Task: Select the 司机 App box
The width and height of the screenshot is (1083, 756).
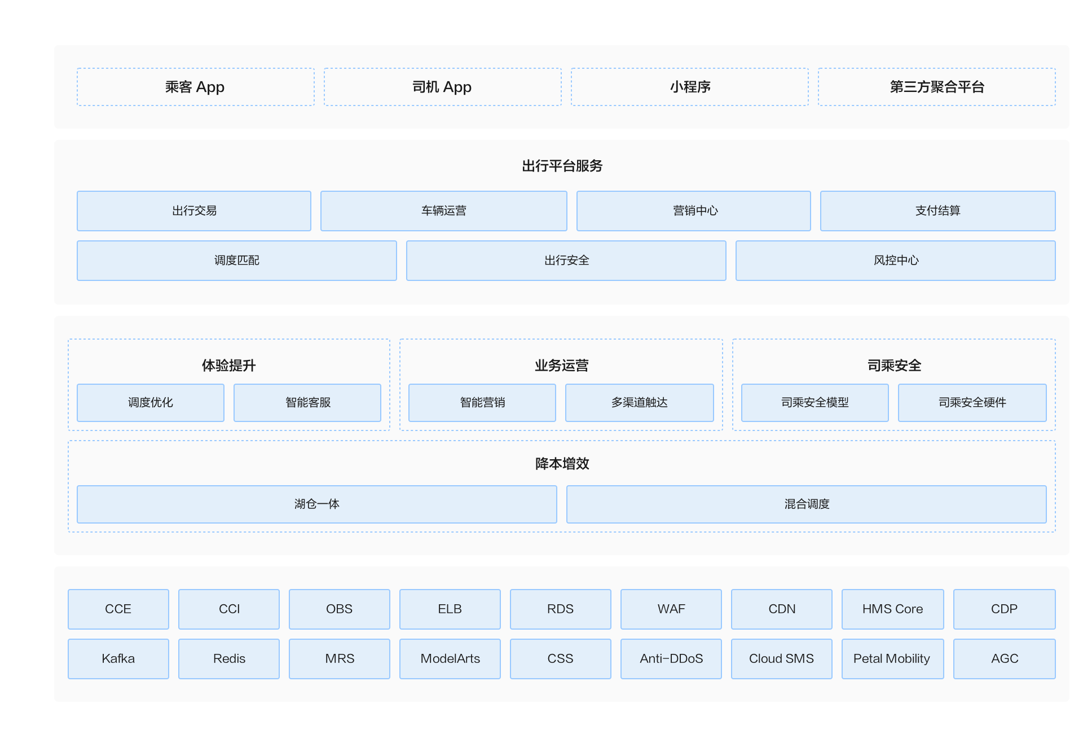Action: point(442,87)
